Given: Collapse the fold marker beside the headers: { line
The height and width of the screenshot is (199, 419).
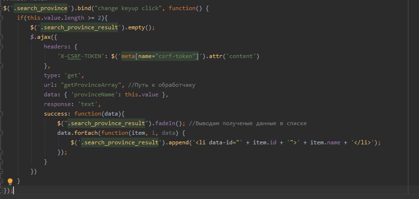Looking at the screenshot, I should pyautogui.click(x=1, y=47).
